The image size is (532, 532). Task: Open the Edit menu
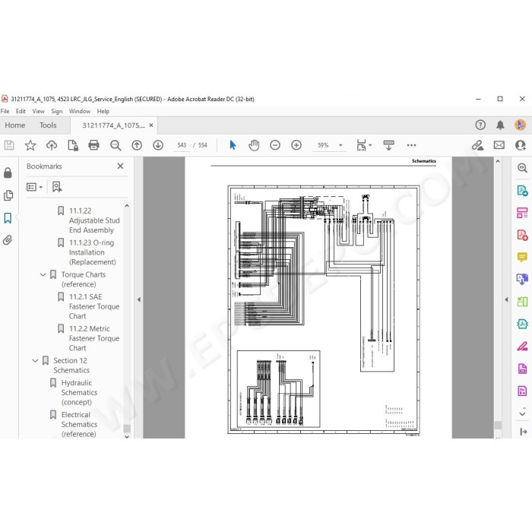21,111
